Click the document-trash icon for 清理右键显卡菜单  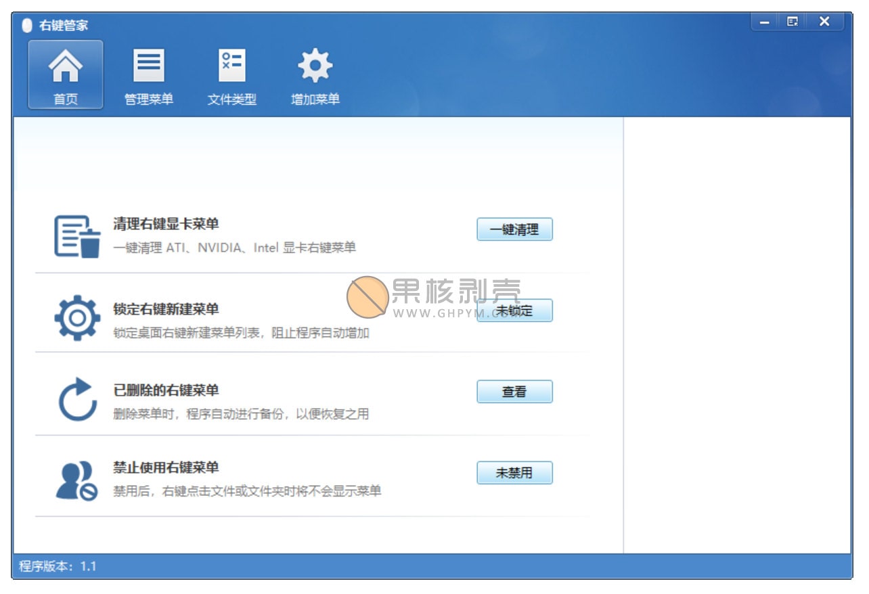(77, 236)
